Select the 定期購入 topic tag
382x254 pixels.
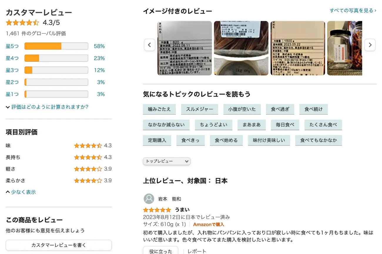157,140
